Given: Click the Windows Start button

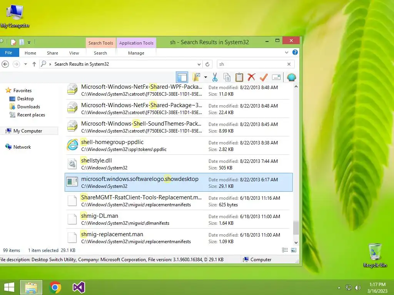Looking at the screenshot, I should click(x=9, y=287).
